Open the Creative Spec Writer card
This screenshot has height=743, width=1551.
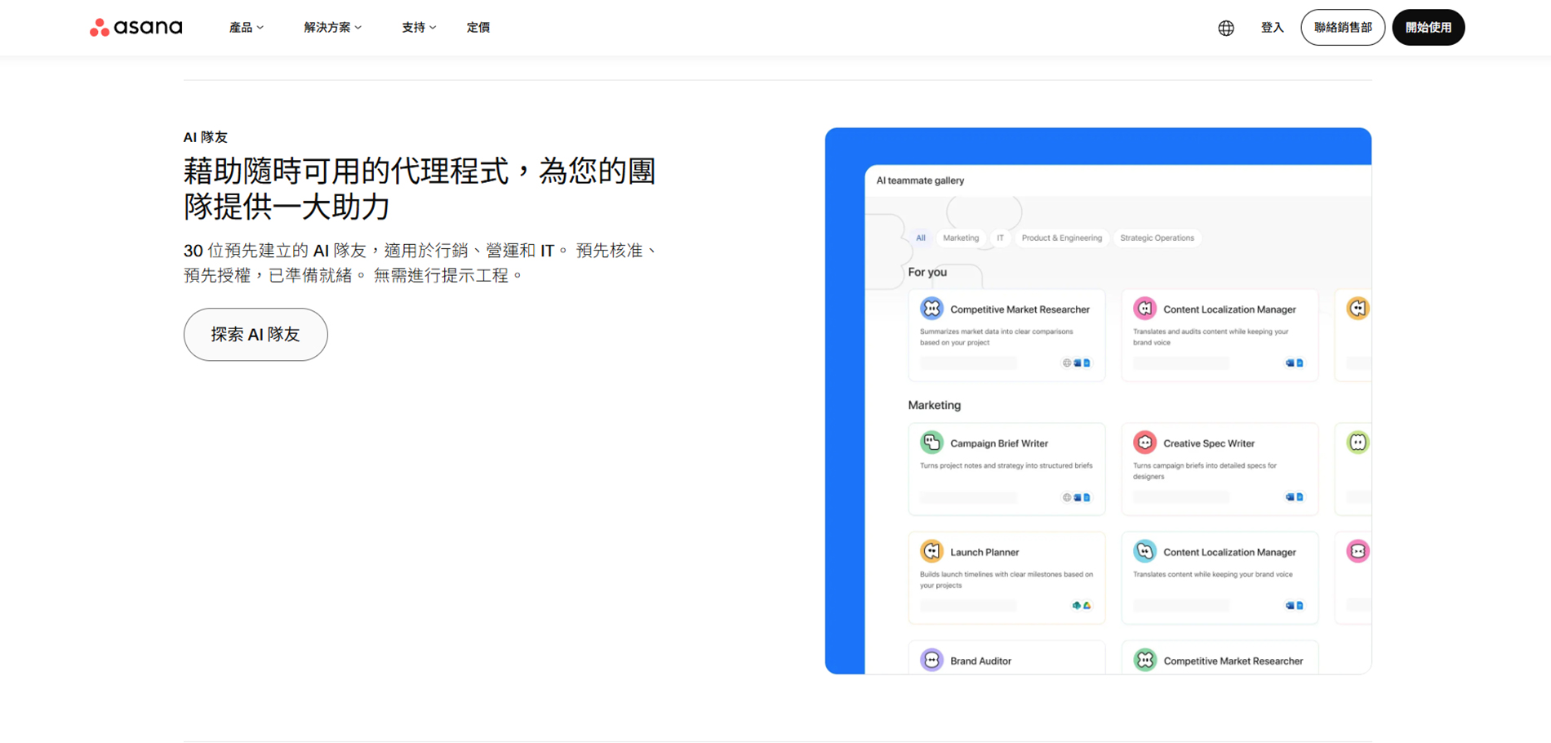click(1220, 469)
